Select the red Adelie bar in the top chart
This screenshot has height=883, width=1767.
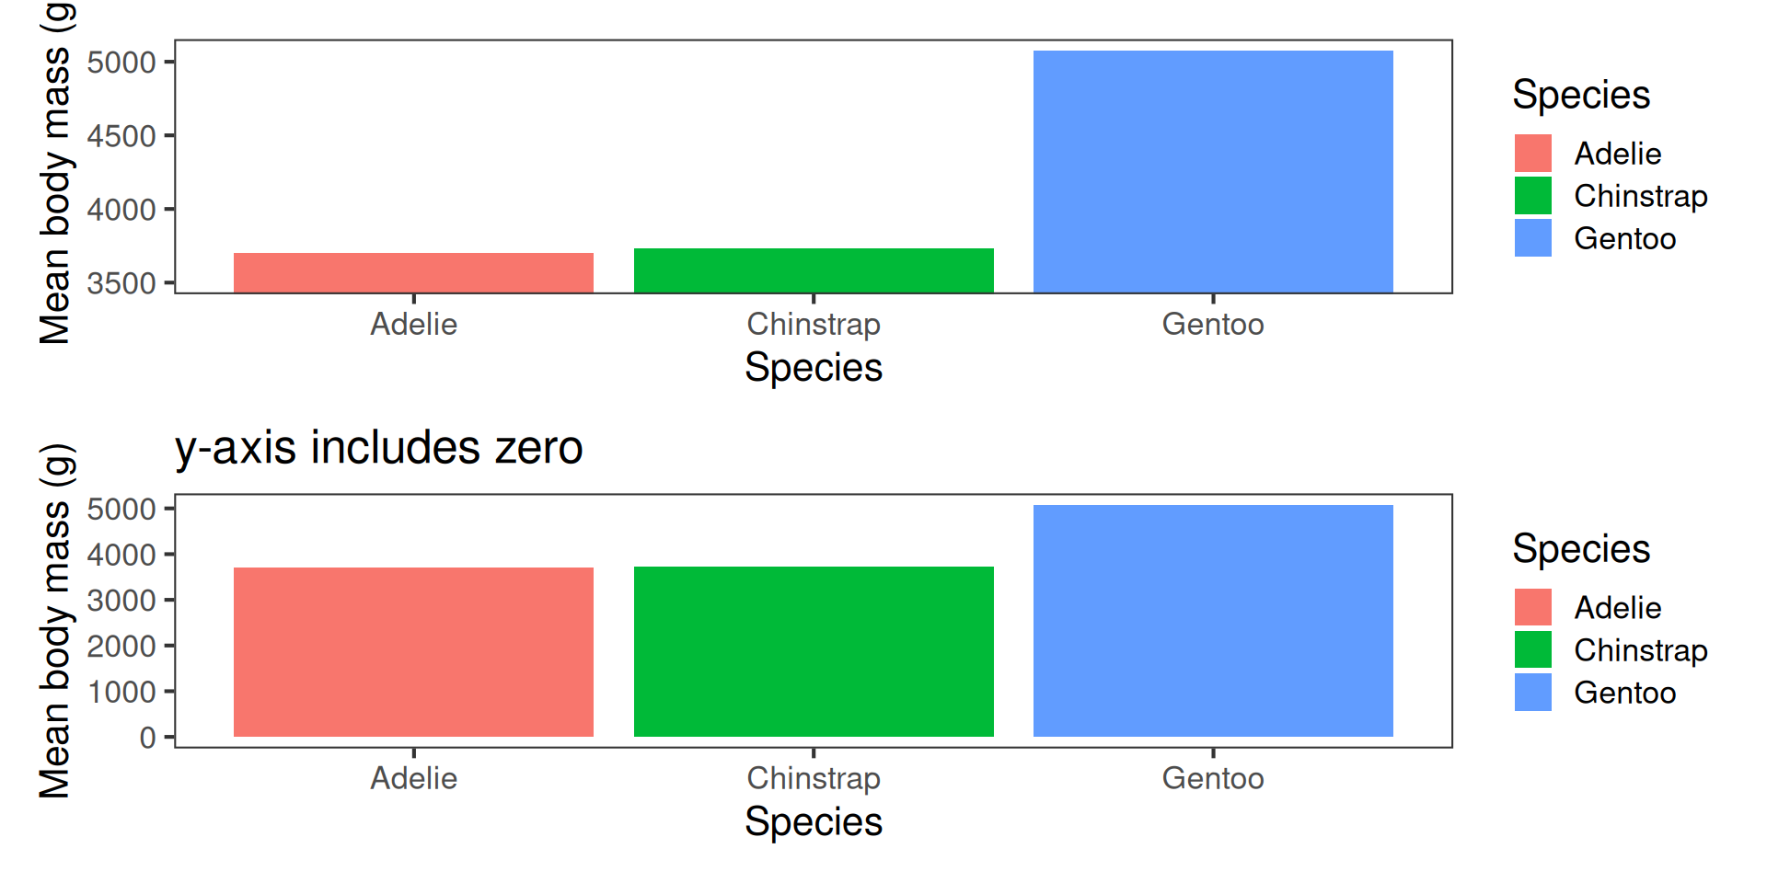click(413, 273)
